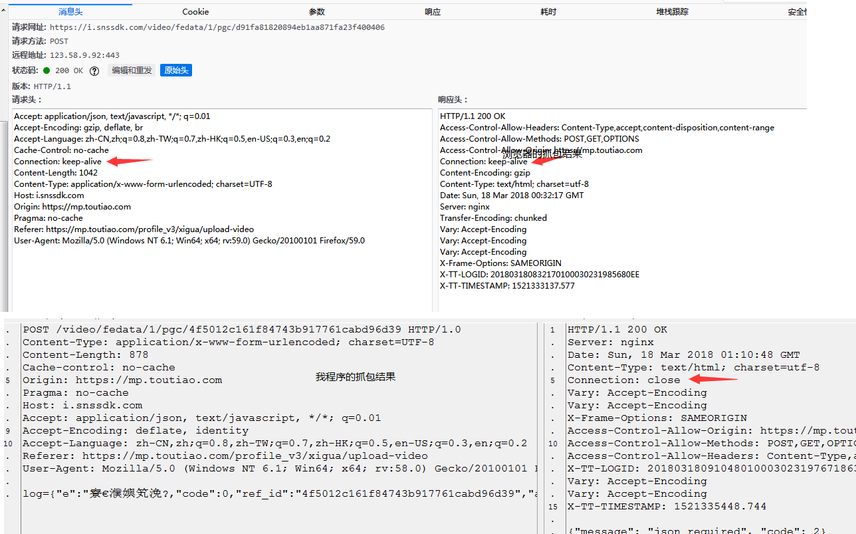Click the Connection: close response line

click(624, 380)
